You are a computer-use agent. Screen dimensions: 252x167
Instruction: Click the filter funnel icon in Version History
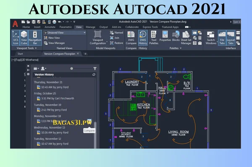95,69
